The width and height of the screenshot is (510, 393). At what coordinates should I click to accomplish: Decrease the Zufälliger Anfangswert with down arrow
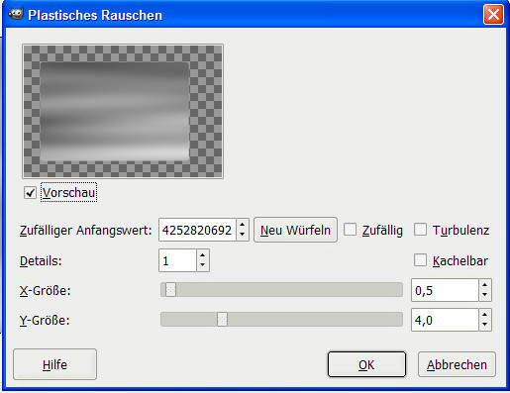tap(243, 235)
